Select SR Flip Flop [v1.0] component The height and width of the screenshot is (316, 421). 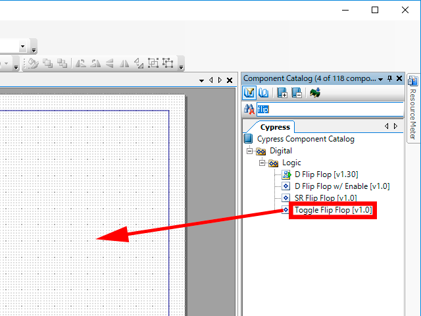pos(326,198)
